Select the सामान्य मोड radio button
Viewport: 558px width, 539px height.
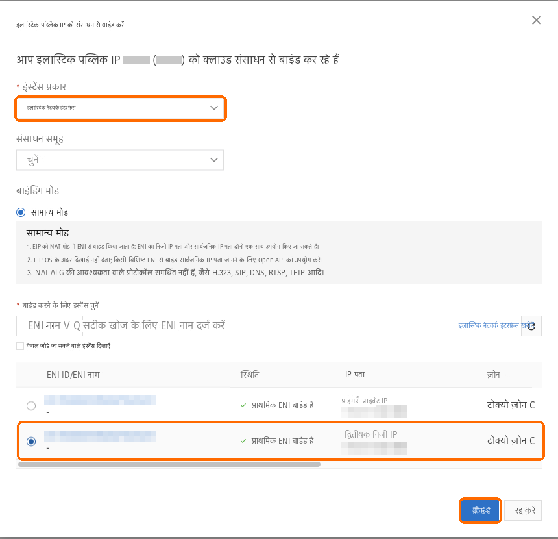[21, 213]
